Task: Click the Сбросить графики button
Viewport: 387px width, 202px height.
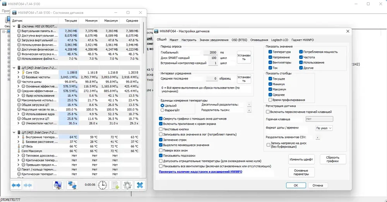Action: point(332,159)
